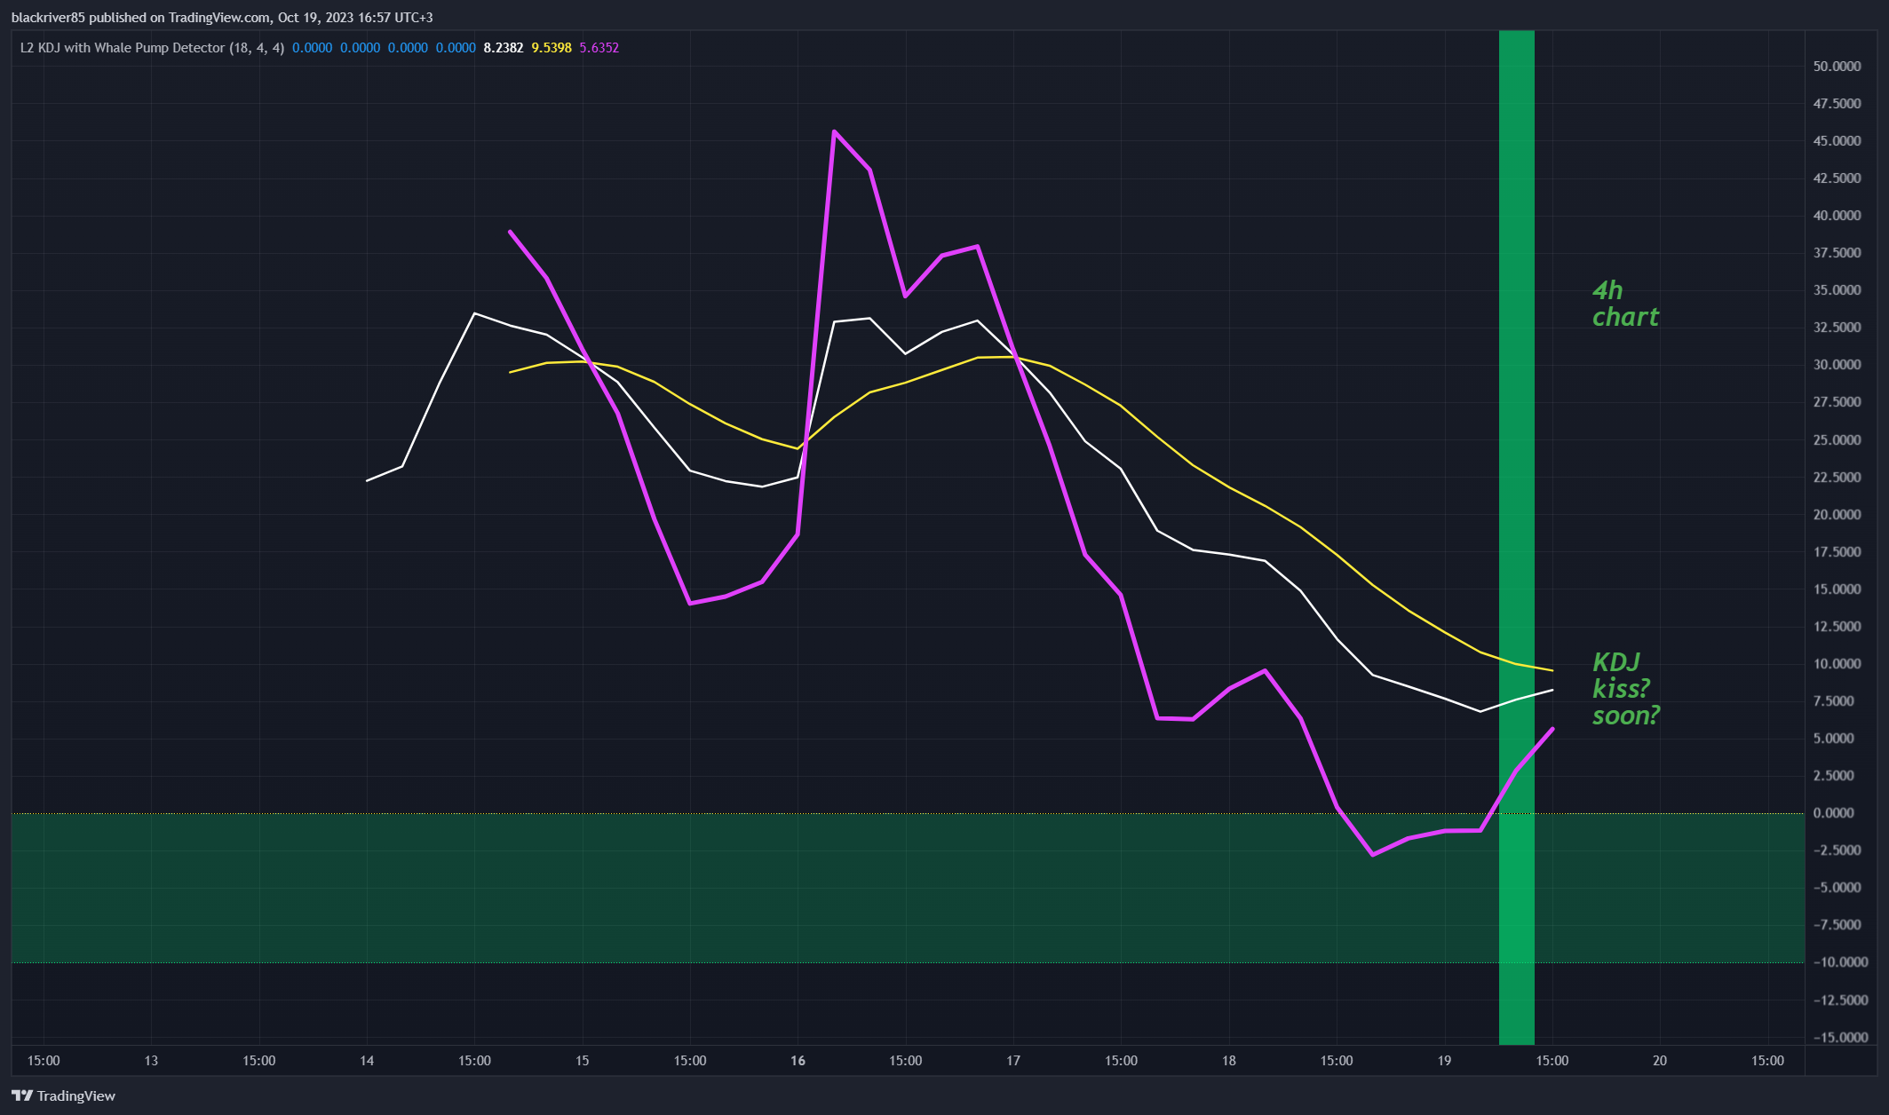This screenshot has width=1889, height=1115.
Task: Click the white indicator value 8.2382
Action: point(503,48)
